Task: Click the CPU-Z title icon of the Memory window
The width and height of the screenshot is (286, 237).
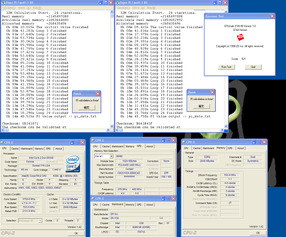Action: point(184,142)
